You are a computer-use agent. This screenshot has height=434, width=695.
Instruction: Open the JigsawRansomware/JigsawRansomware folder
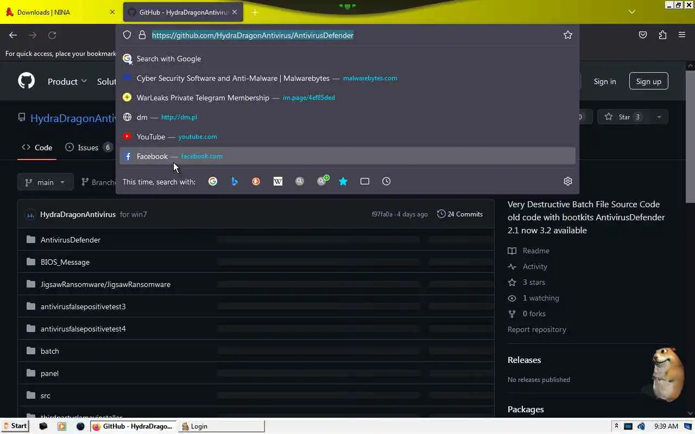click(105, 284)
